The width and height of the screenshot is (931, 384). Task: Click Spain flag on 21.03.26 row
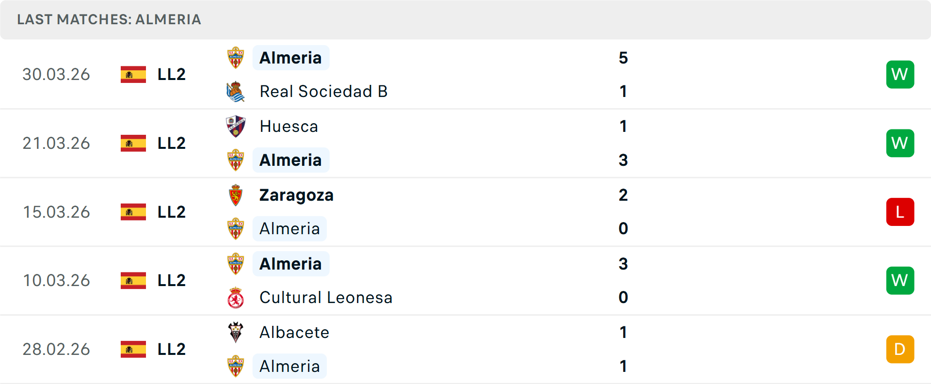[133, 143]
